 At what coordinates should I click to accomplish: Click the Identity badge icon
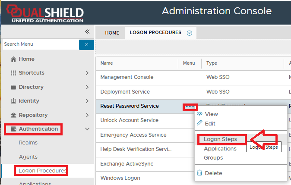[13, 101]
